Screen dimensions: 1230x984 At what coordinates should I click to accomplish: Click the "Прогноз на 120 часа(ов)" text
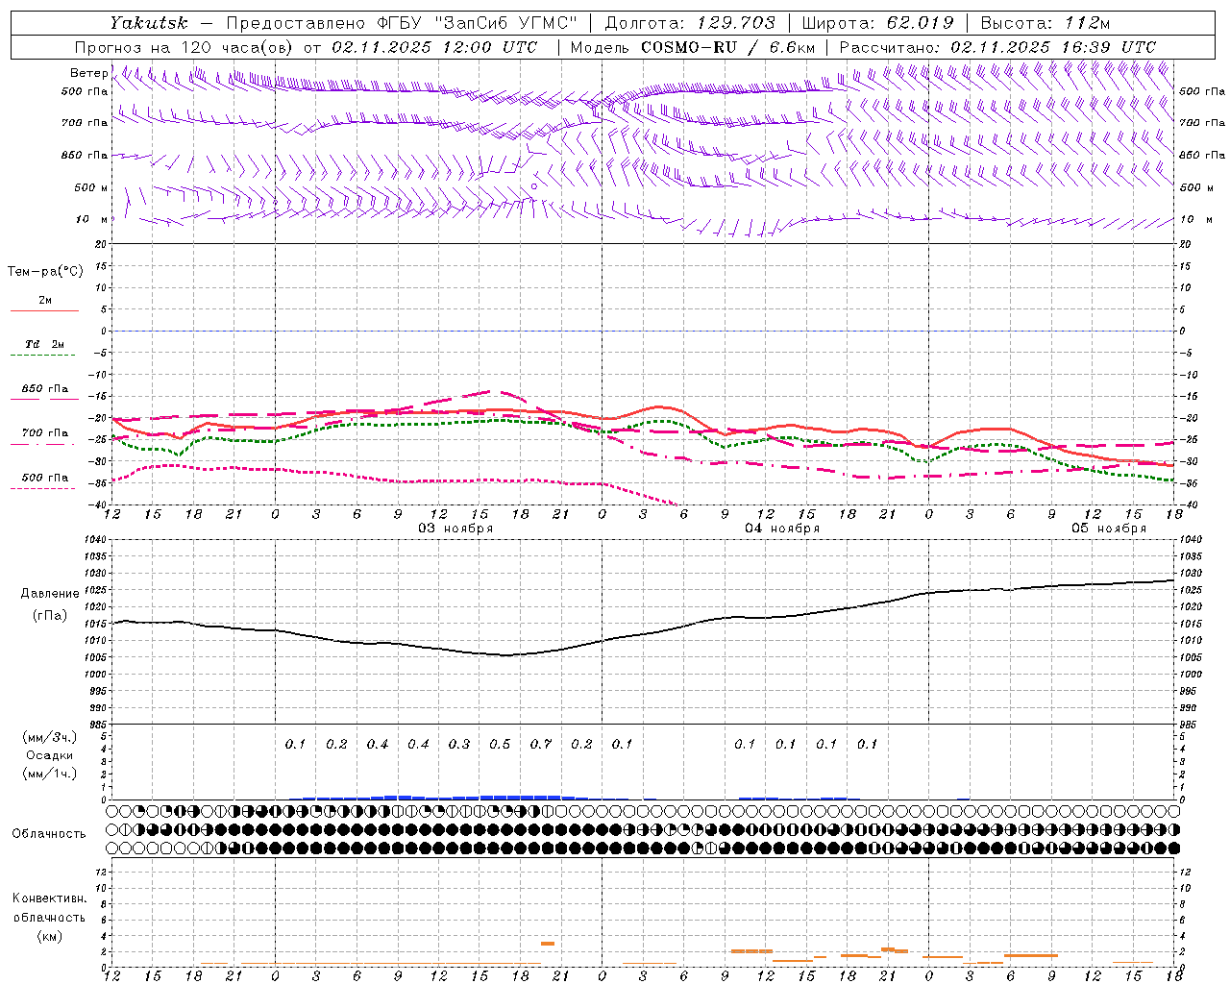coord(184,47)
